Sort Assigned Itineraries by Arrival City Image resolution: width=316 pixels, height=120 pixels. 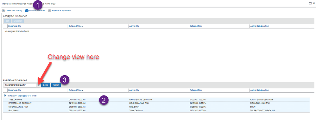(x=134, y=26)
